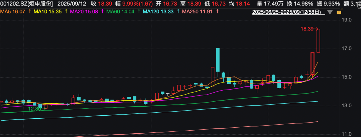Click the cyan MA120 13.33 label

point(159,12)
